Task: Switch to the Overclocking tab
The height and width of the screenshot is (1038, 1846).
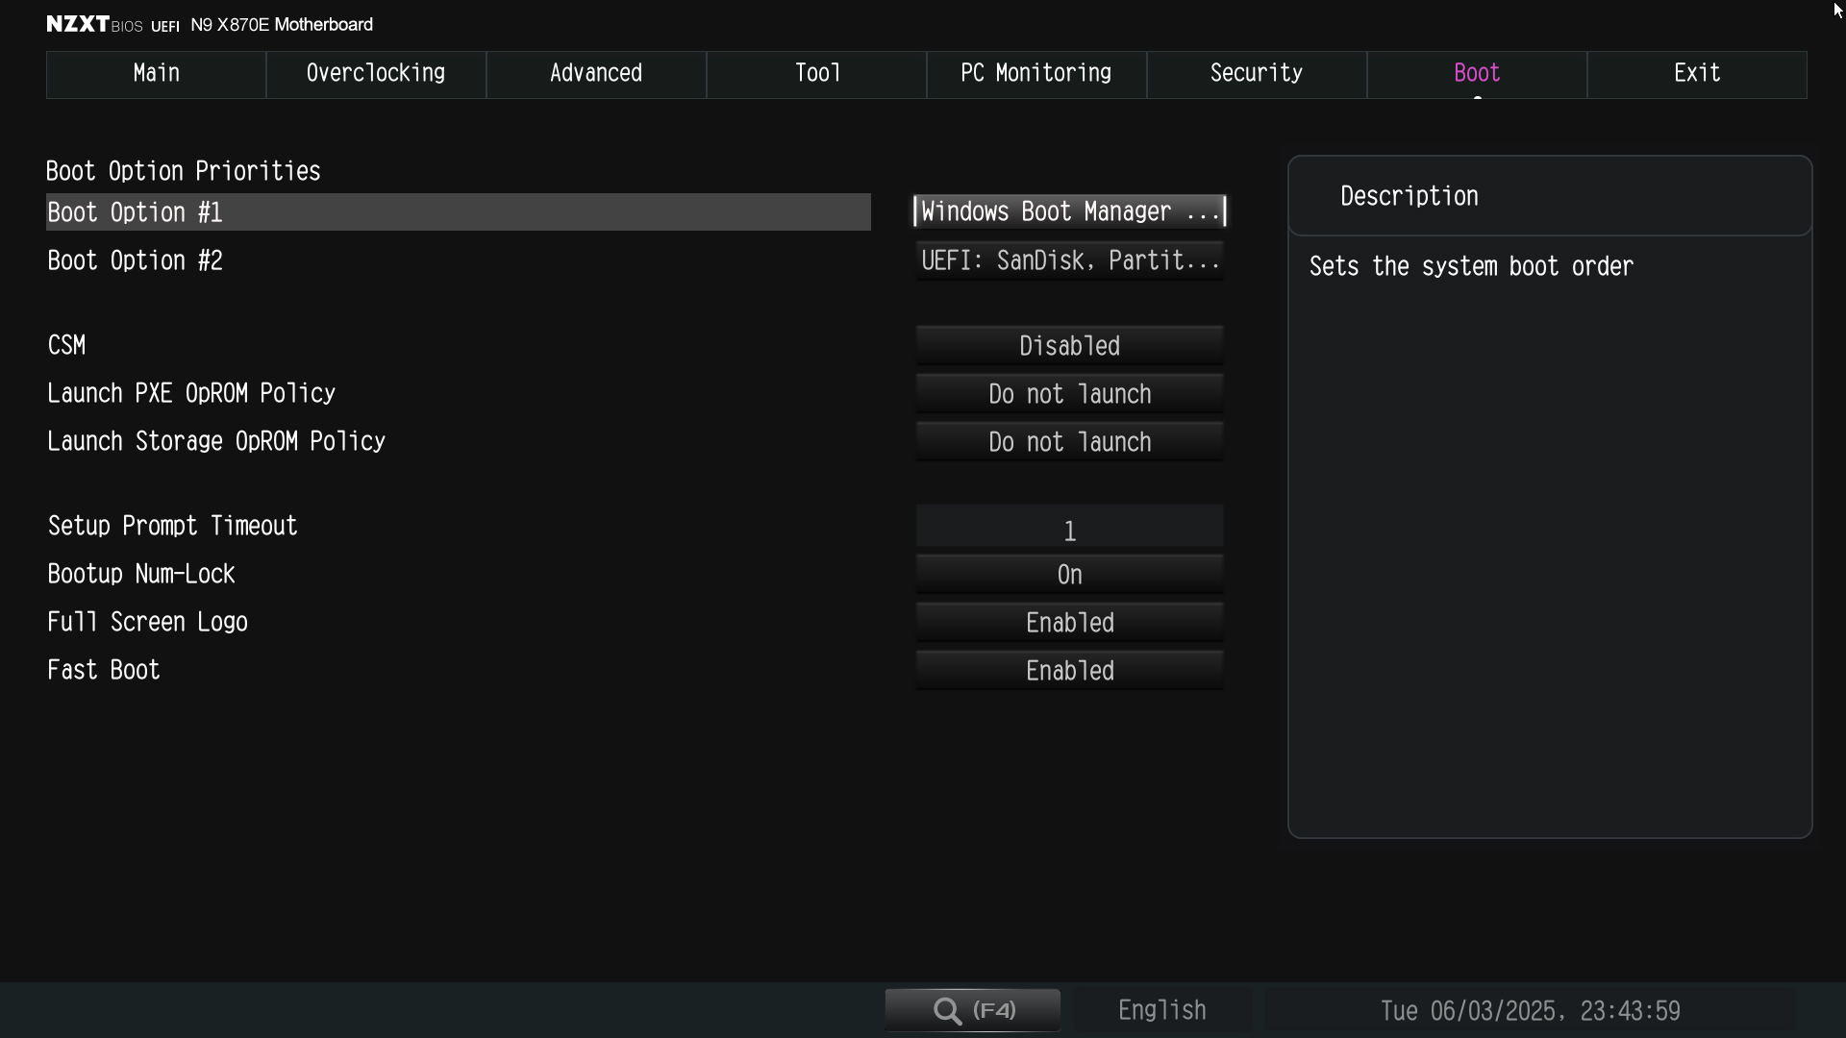Action: pos(376,74)
